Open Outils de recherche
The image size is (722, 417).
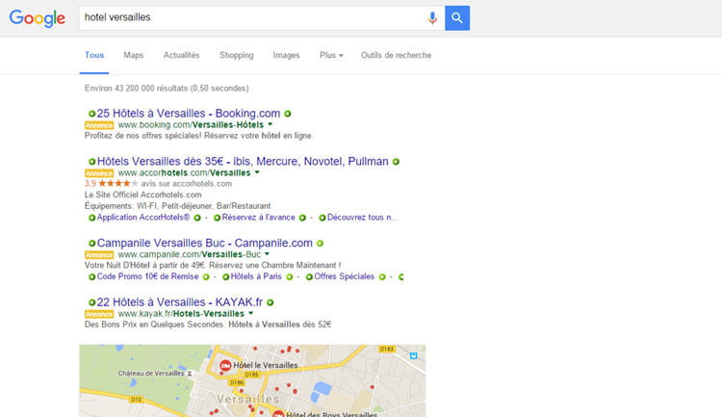(x=396, y=56)
